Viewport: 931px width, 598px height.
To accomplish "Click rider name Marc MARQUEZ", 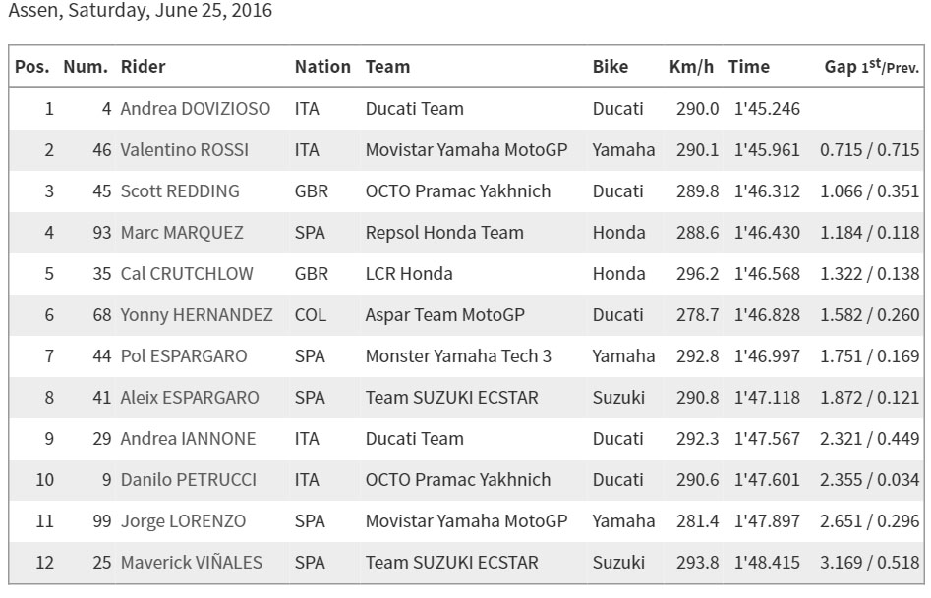I will [x=182, y=233].
